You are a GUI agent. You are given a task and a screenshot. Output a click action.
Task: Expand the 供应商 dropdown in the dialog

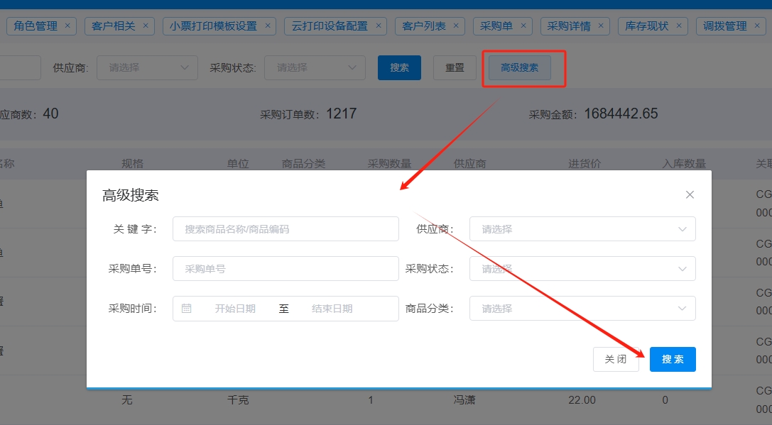582,229
